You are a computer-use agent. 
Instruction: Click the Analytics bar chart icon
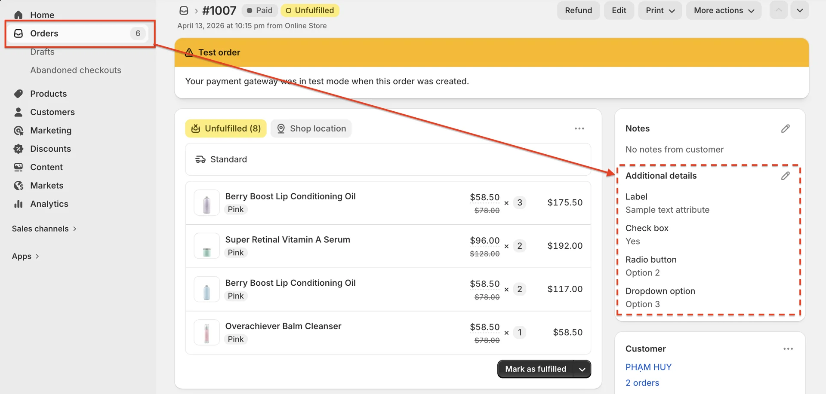click(18, 204)
